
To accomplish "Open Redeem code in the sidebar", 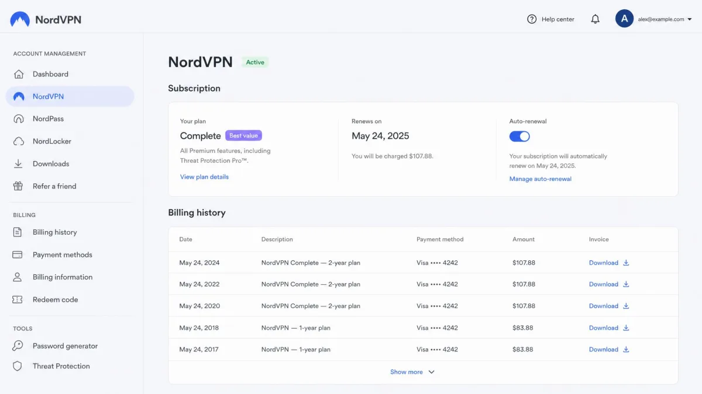I will [70, 299].
